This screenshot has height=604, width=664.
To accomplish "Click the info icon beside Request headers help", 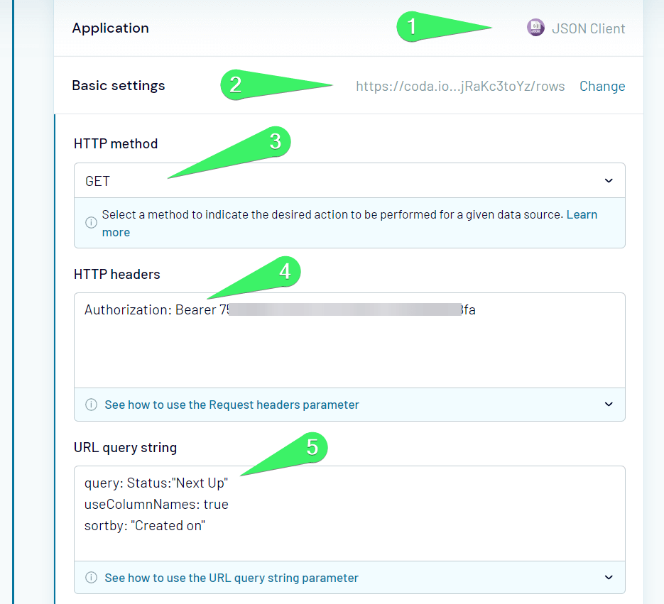I will (91, 405).
